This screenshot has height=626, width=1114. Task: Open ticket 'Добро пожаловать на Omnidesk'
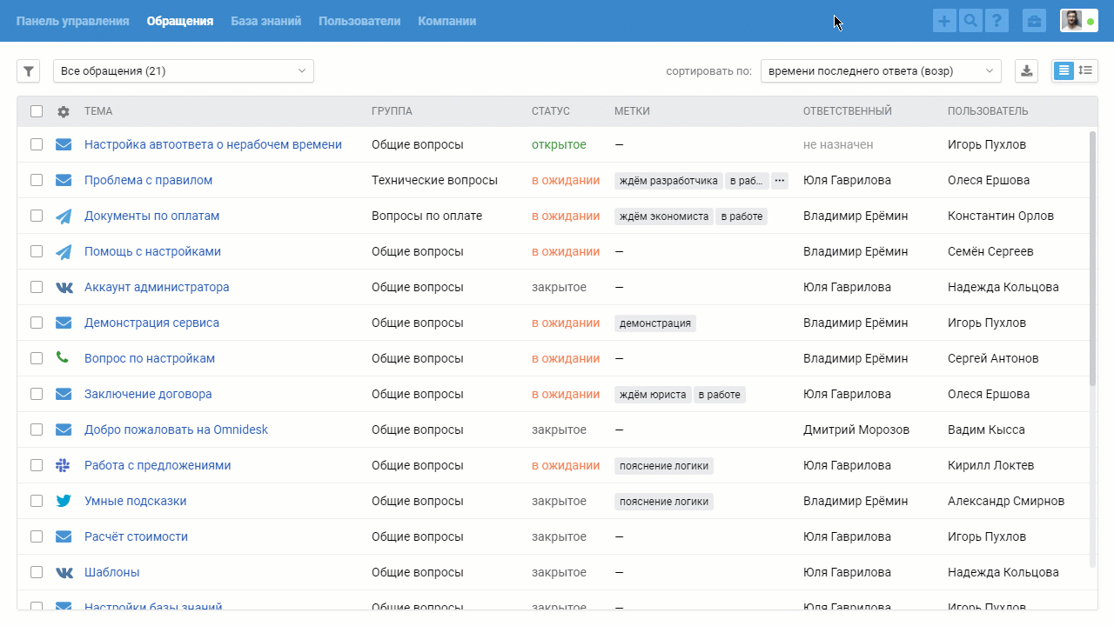(176, 430)
